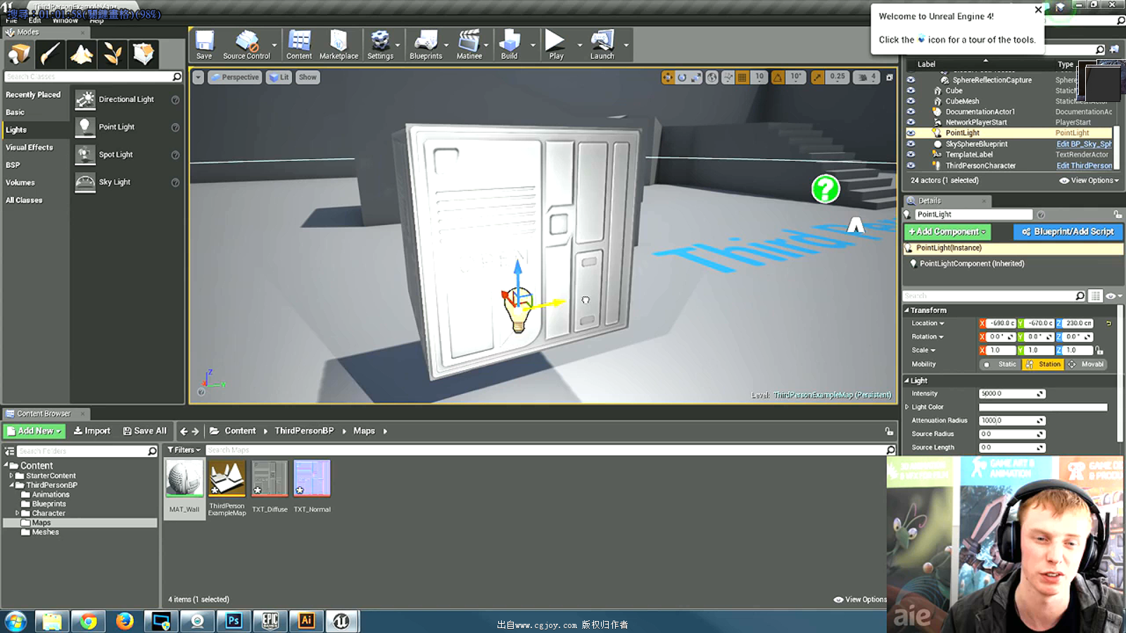The image size is (1126, 633).
Task: Select the rotate mode viewport icon
Action: [x=682, y=77]
